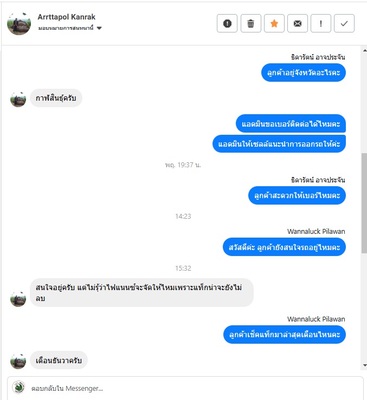
Task: Click customer avatar beside กาฬสินธุ์ครับ message
Action: click(18, 99)
